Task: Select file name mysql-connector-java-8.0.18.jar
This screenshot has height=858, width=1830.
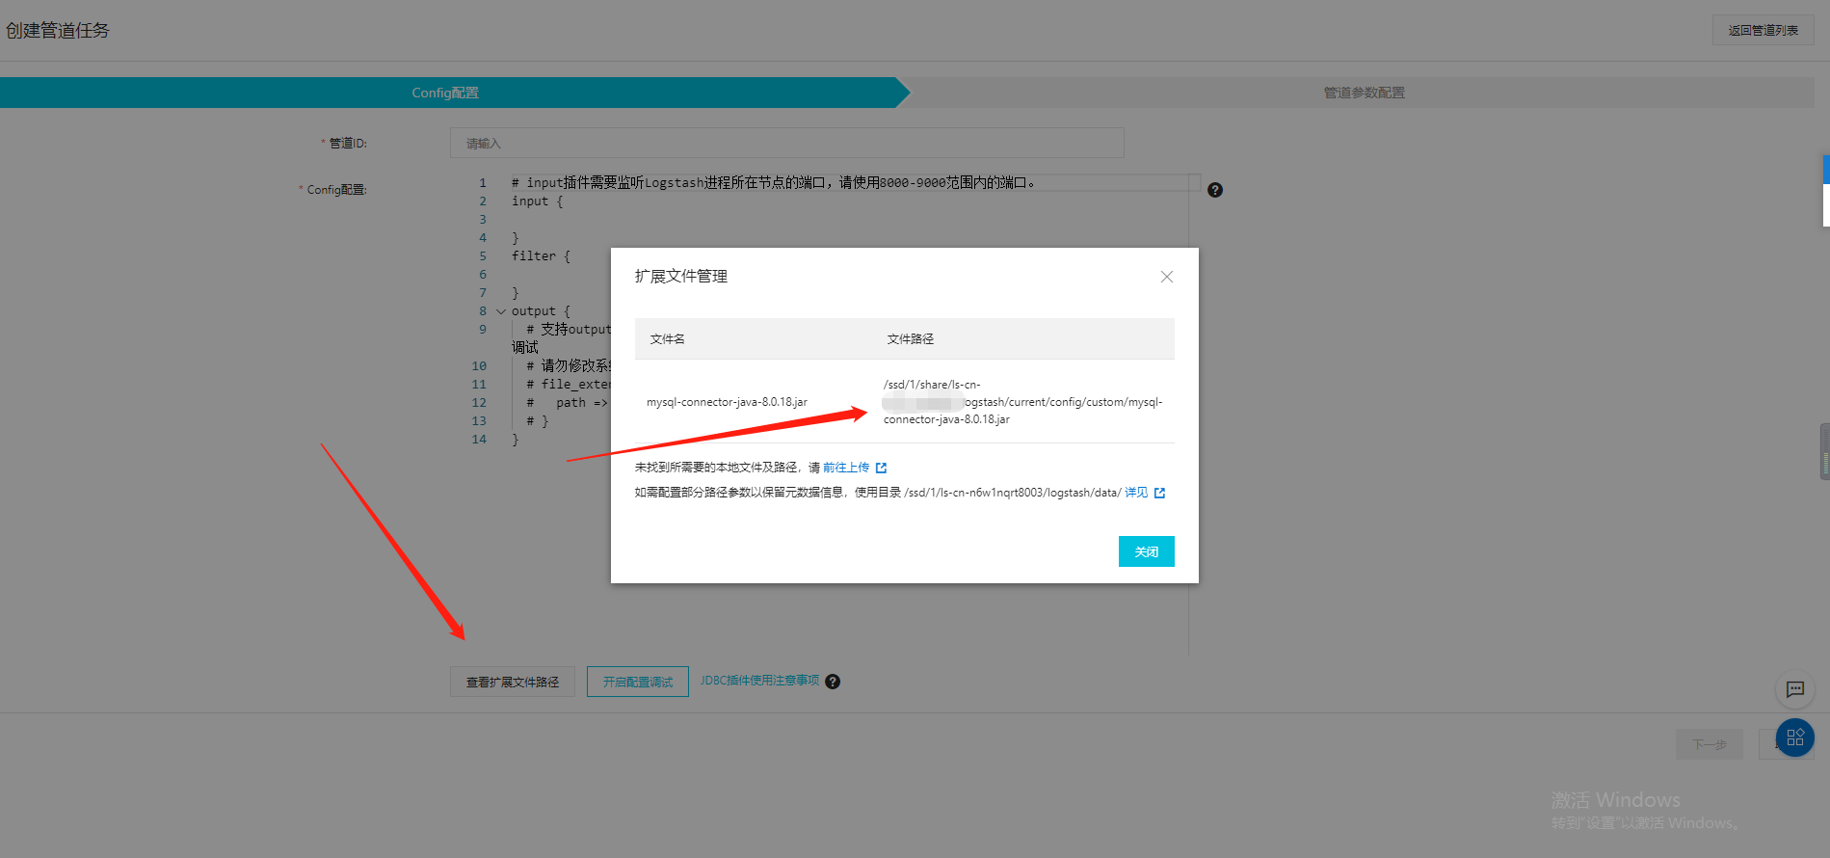Action: (x=727, y=402)
